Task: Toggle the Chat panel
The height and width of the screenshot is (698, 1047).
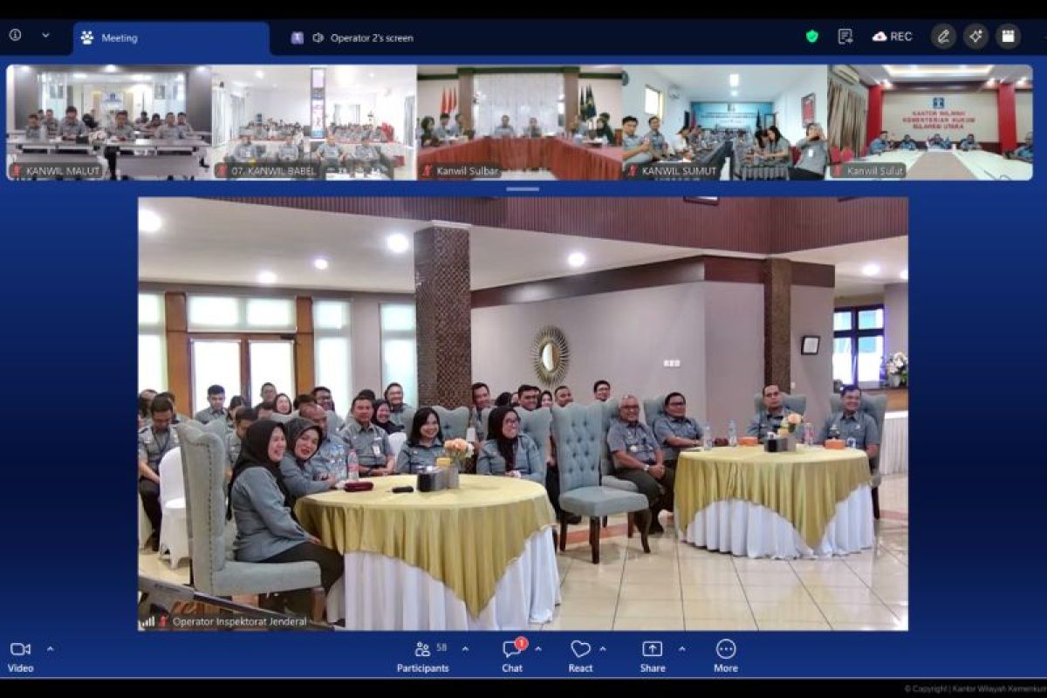Action: [512, 655]
